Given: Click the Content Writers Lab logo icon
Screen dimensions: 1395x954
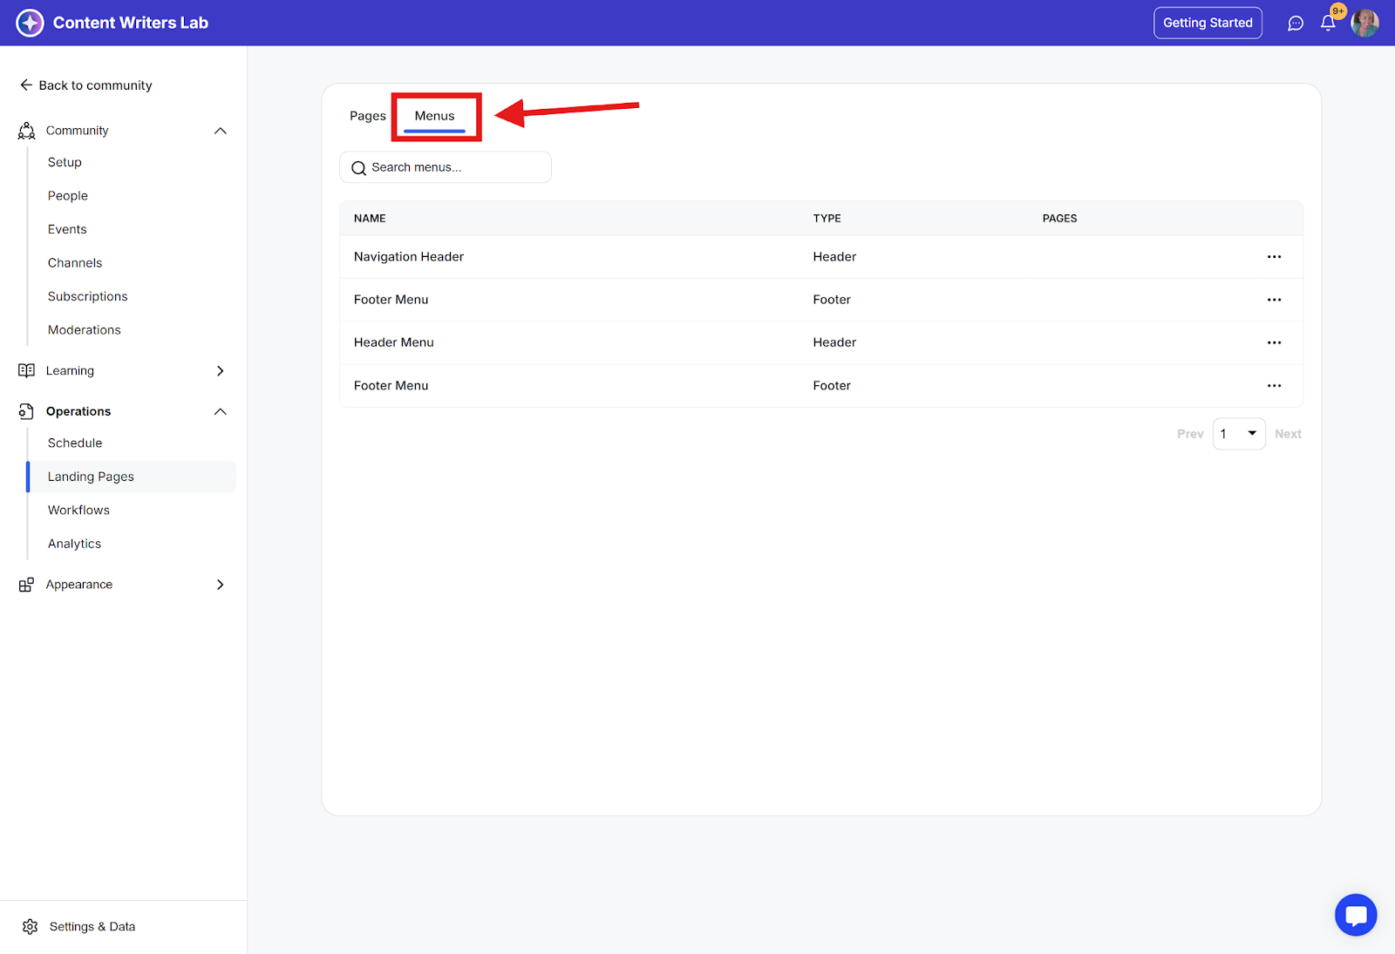Looking at the screenshot, I should (30, 23).
